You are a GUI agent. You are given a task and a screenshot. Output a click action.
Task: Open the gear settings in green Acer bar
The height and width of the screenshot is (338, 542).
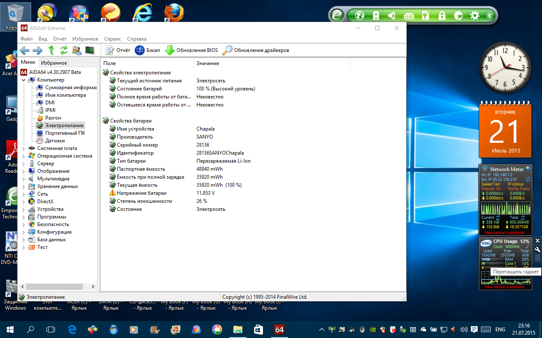[475, 16]
